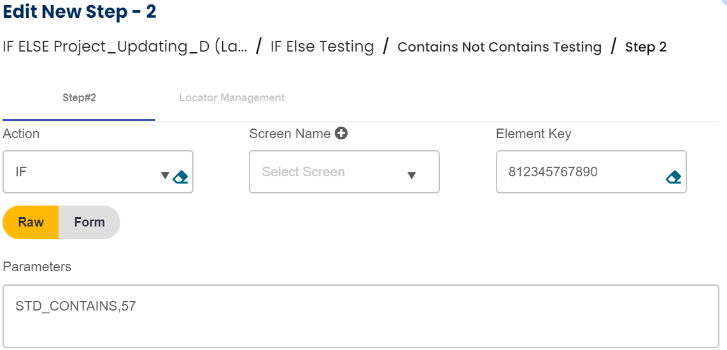Clear the Element Key with eraser icon
This screenshot has height=350, width=727.
tap(674, 177)
